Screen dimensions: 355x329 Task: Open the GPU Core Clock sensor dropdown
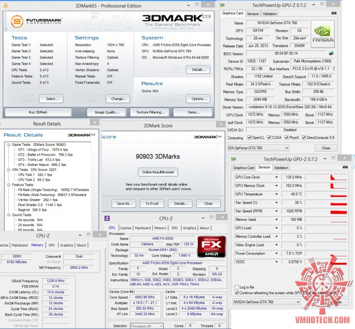click(x=277, y=177)
